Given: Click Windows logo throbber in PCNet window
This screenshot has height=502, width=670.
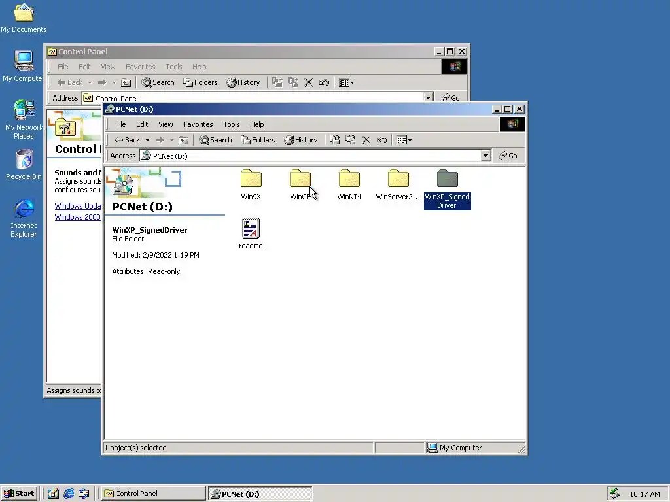Looking at the screenshot, I should point(512,124).
